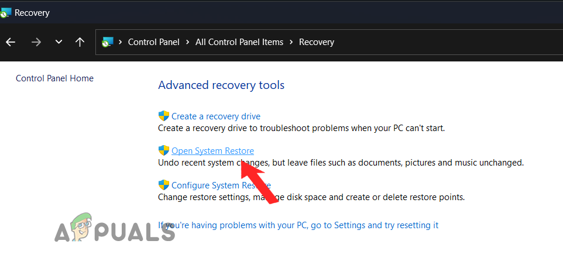This screenshot has height=275, width=563.
Task: Open Control Panel Home
Action: (54, 78)
